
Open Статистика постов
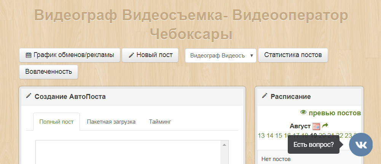293,55
